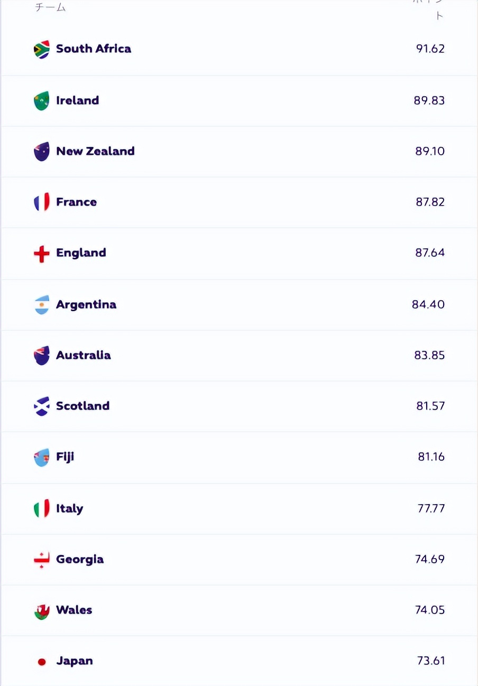This screenshot has height=686, width=478.
Task: Click the Australia flag icon
Action: point(42,356)
